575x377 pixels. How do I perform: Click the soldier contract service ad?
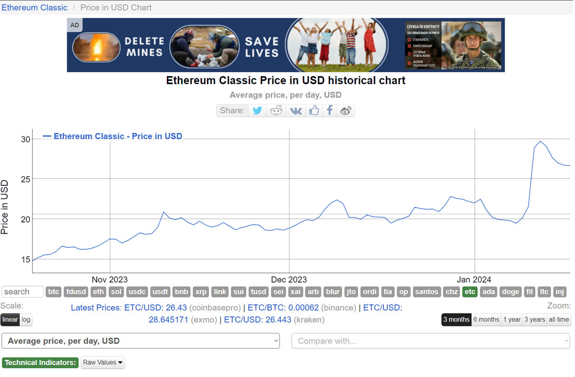pyautogui.click(x=454, y=45)
